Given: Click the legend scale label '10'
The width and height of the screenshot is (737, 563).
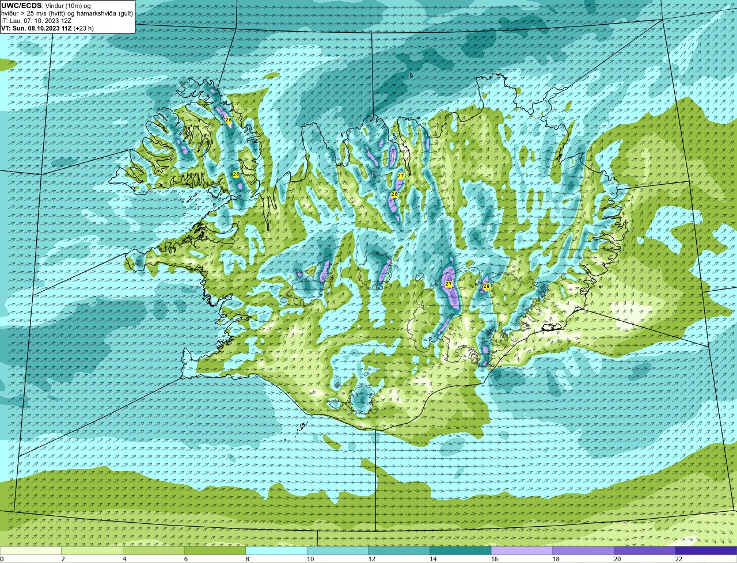Looking at the screenshot, I should point(310,559).
